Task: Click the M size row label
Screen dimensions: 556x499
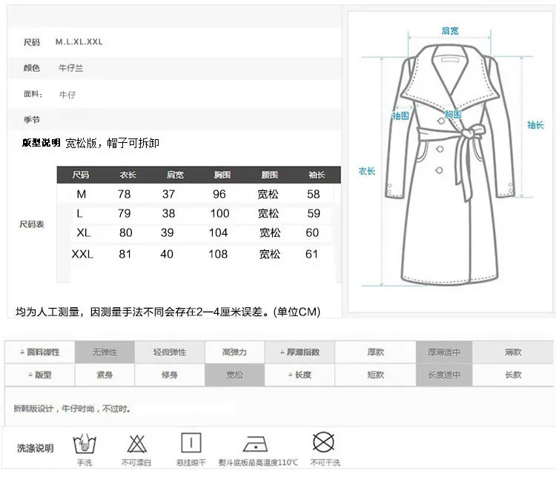Action: tap(82, 194)
